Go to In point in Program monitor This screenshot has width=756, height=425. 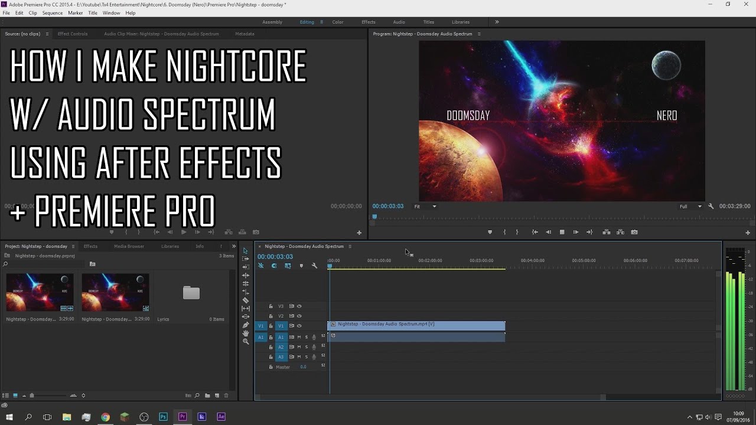[x=535, y=232]
